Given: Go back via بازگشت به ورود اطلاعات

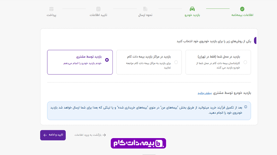Looking at the screenshot, I should pyautogui.click(x=90, y=135).
